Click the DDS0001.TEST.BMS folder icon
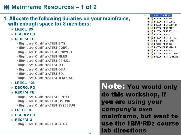This screenshot has width=181, height=135. tap(152, 18)
